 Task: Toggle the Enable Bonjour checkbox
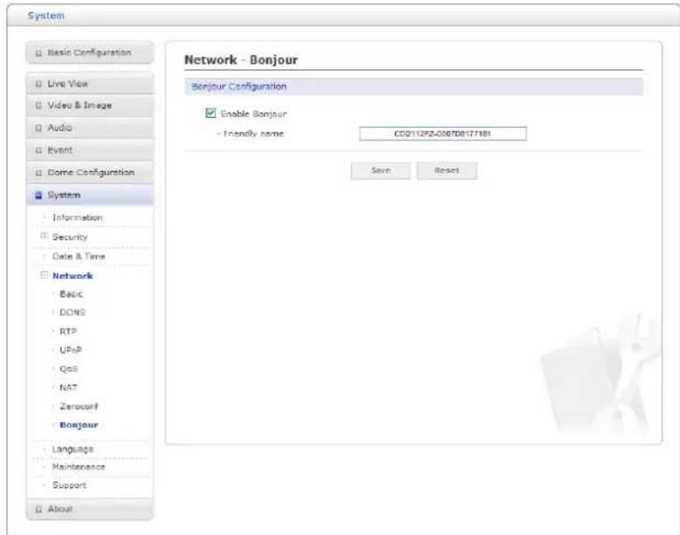point(210,113)
